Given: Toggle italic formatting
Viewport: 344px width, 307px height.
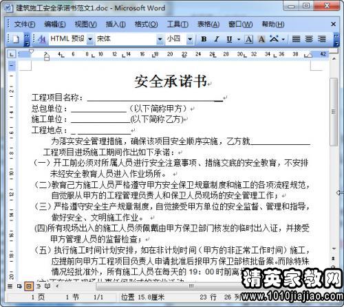Looking at the screenshot, I should [217, 39].
